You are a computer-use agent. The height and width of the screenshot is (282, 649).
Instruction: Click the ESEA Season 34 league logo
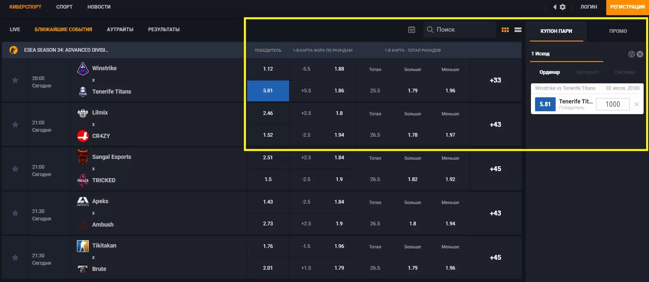point(14,50)
